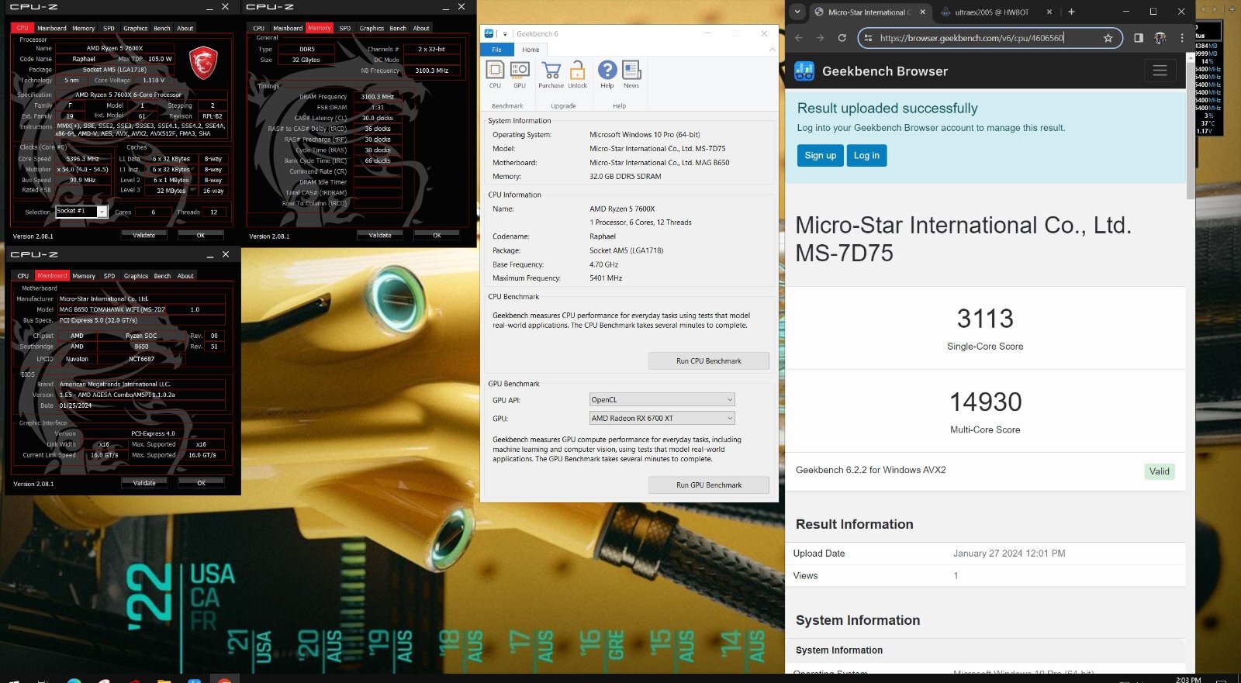Open Chrome three-dot menu
The width and height of the screenshot is (1241, 683).
pos(1182,37)
